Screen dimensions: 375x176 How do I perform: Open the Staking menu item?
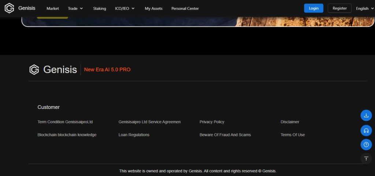(x=99, y=8)
